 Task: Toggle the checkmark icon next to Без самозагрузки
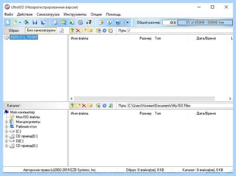(61, 31)
